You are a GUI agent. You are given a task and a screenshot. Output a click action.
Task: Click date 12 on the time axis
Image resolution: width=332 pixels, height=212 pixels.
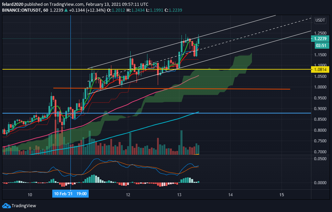tap(128, 195)
